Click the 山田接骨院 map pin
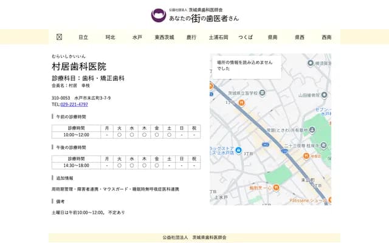The image size is (389, 243). pyautogui.click(x=324, y=95)
